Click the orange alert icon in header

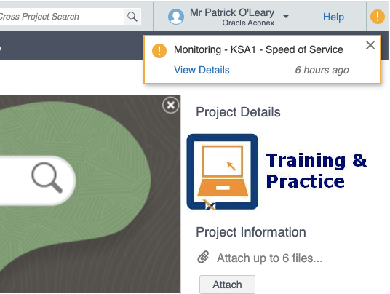point(378,17)
